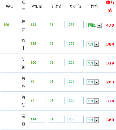Focus the 防御 努力值 field

(x=75, y=62)
